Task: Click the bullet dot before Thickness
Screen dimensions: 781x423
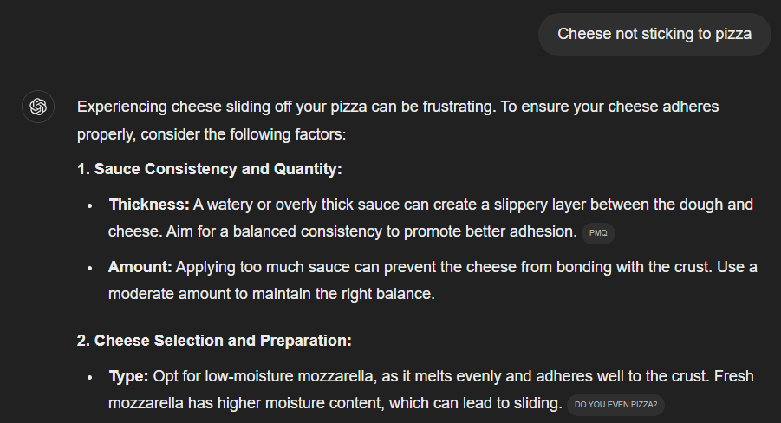Action: click(90, 206)
